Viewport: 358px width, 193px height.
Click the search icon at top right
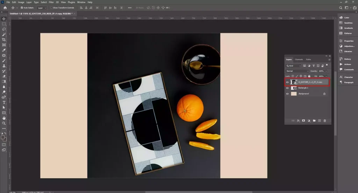341,8
